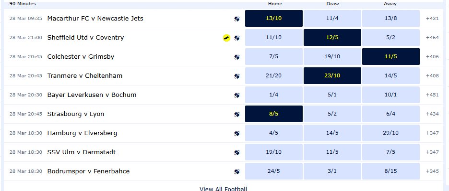
Task: Open the SSV Ulm v Darmstadt match
Action: [82, 152]
